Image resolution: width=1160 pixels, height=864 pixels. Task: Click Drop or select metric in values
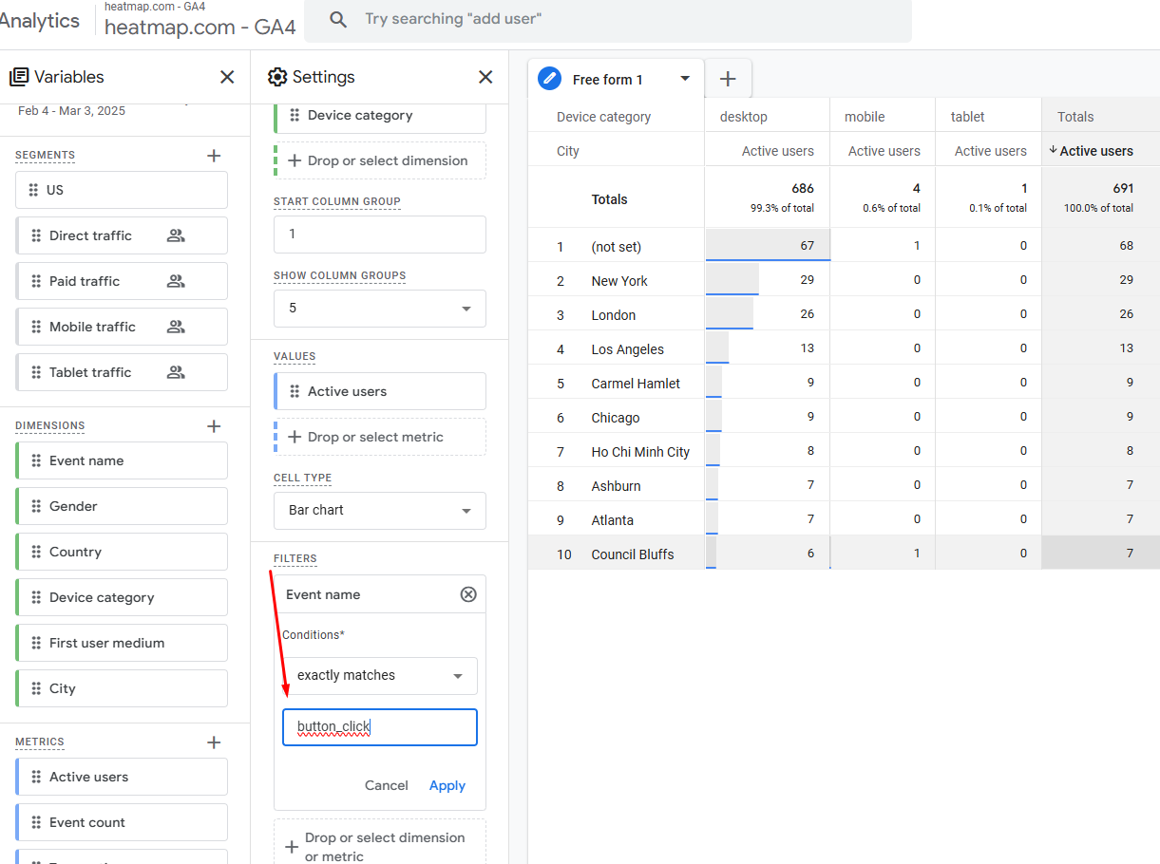click(x=380, y=437)
